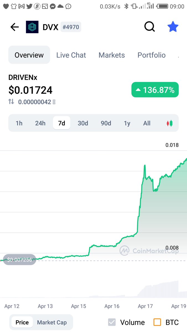187x332 pixels.
Task: Select the Price chart mode
Action: pos(22,322)
